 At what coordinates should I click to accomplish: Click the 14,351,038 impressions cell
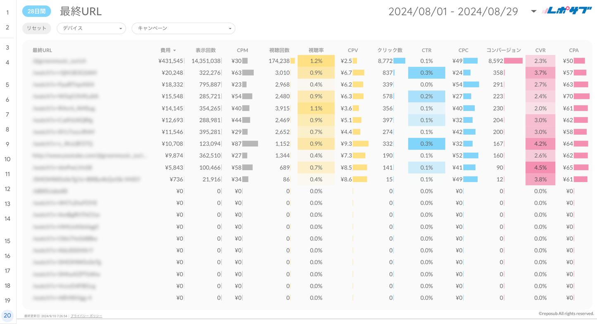coord(206,61)
